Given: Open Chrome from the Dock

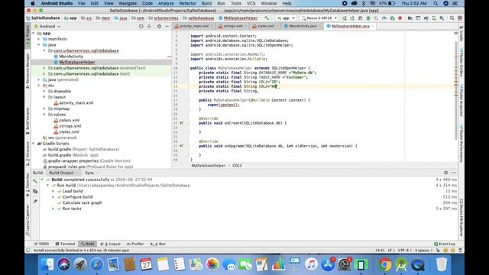Looking at the screenshot, I should tap(385, 265).
